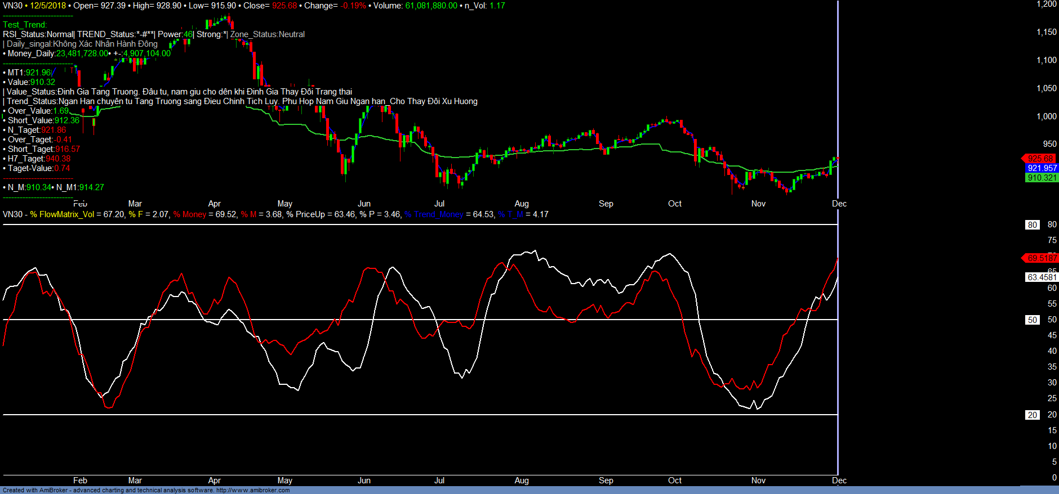Screen dimensions: 1059x494
Task: Click the green 910.321 price axis tag
Action: coord(1042,178)
